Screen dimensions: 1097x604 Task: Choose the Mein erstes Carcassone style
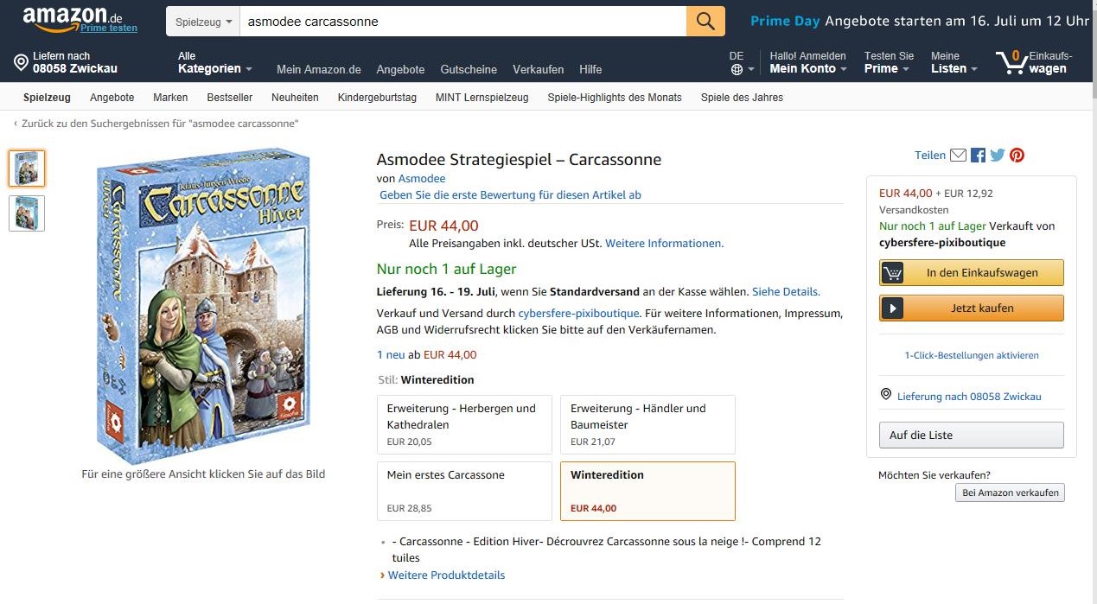tap(464, 491)
